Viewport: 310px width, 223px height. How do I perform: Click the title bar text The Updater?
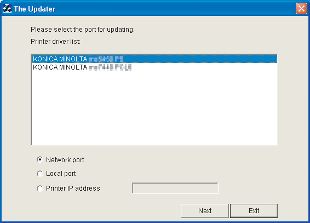(x=35, y=9)
